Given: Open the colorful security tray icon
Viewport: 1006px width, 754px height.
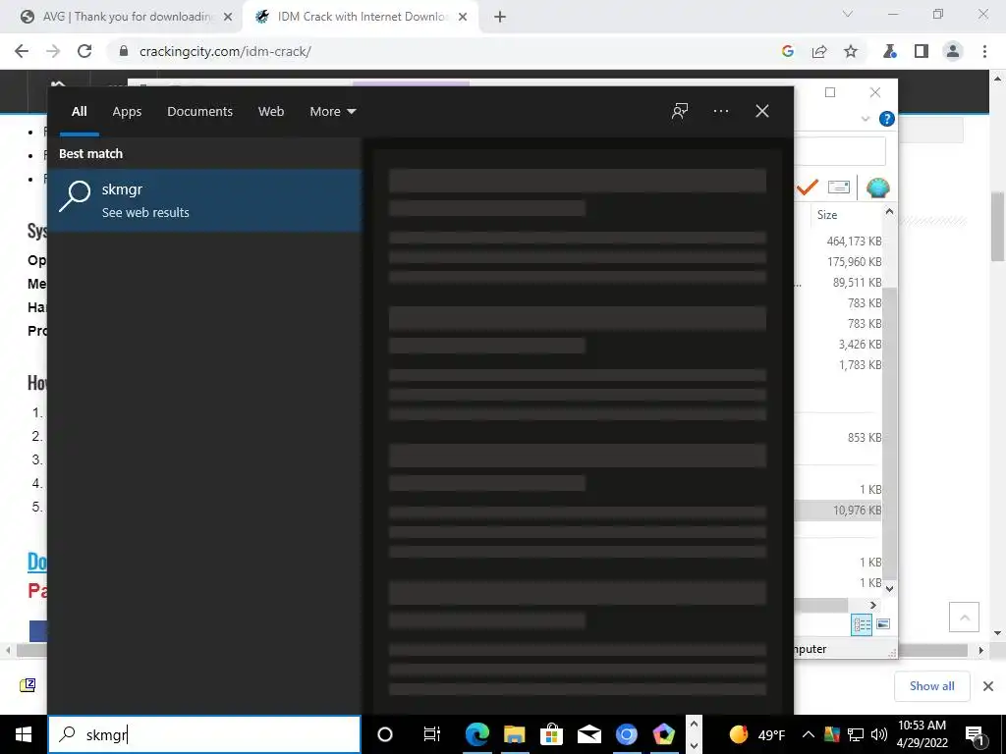Looking at the screenshot, I should (832, 734).
